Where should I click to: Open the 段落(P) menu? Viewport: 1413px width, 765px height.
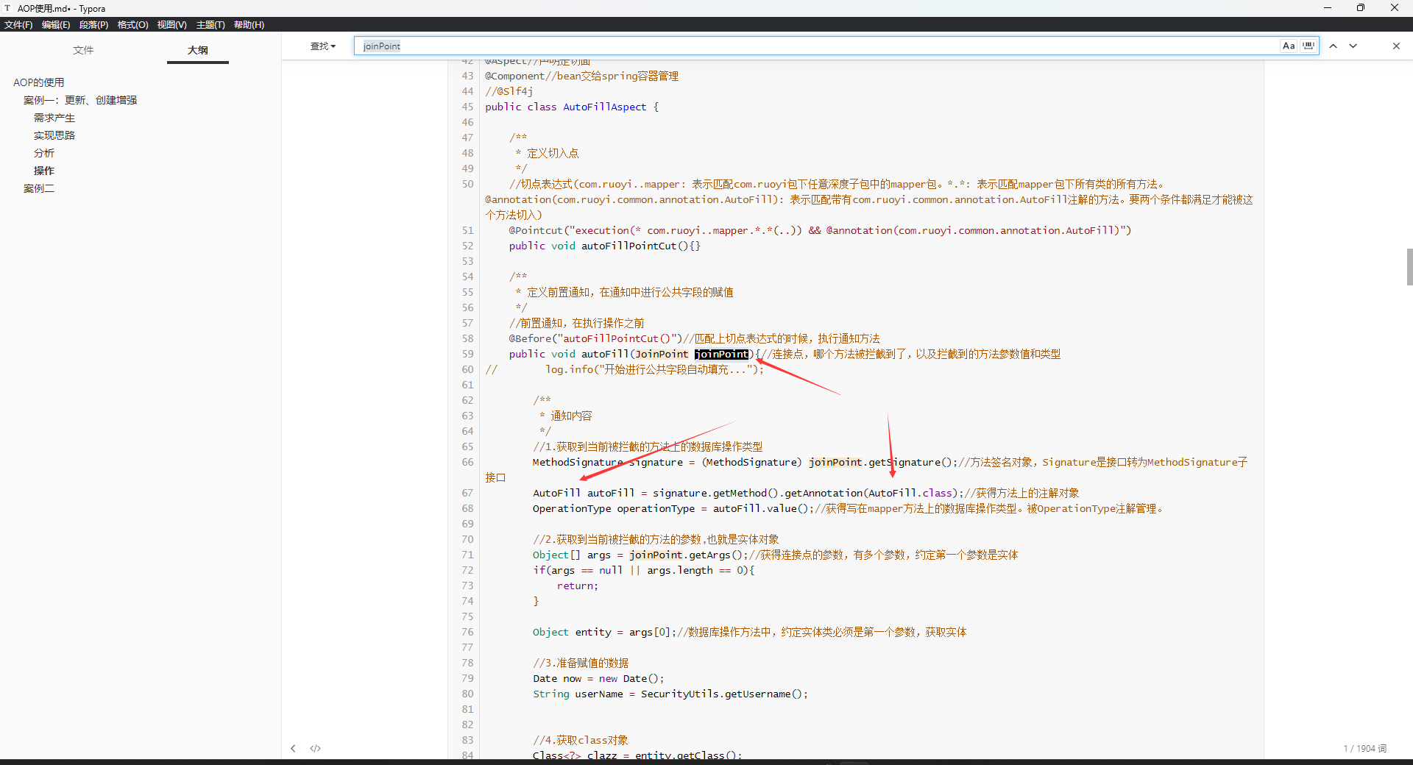[x=93, y=24]
